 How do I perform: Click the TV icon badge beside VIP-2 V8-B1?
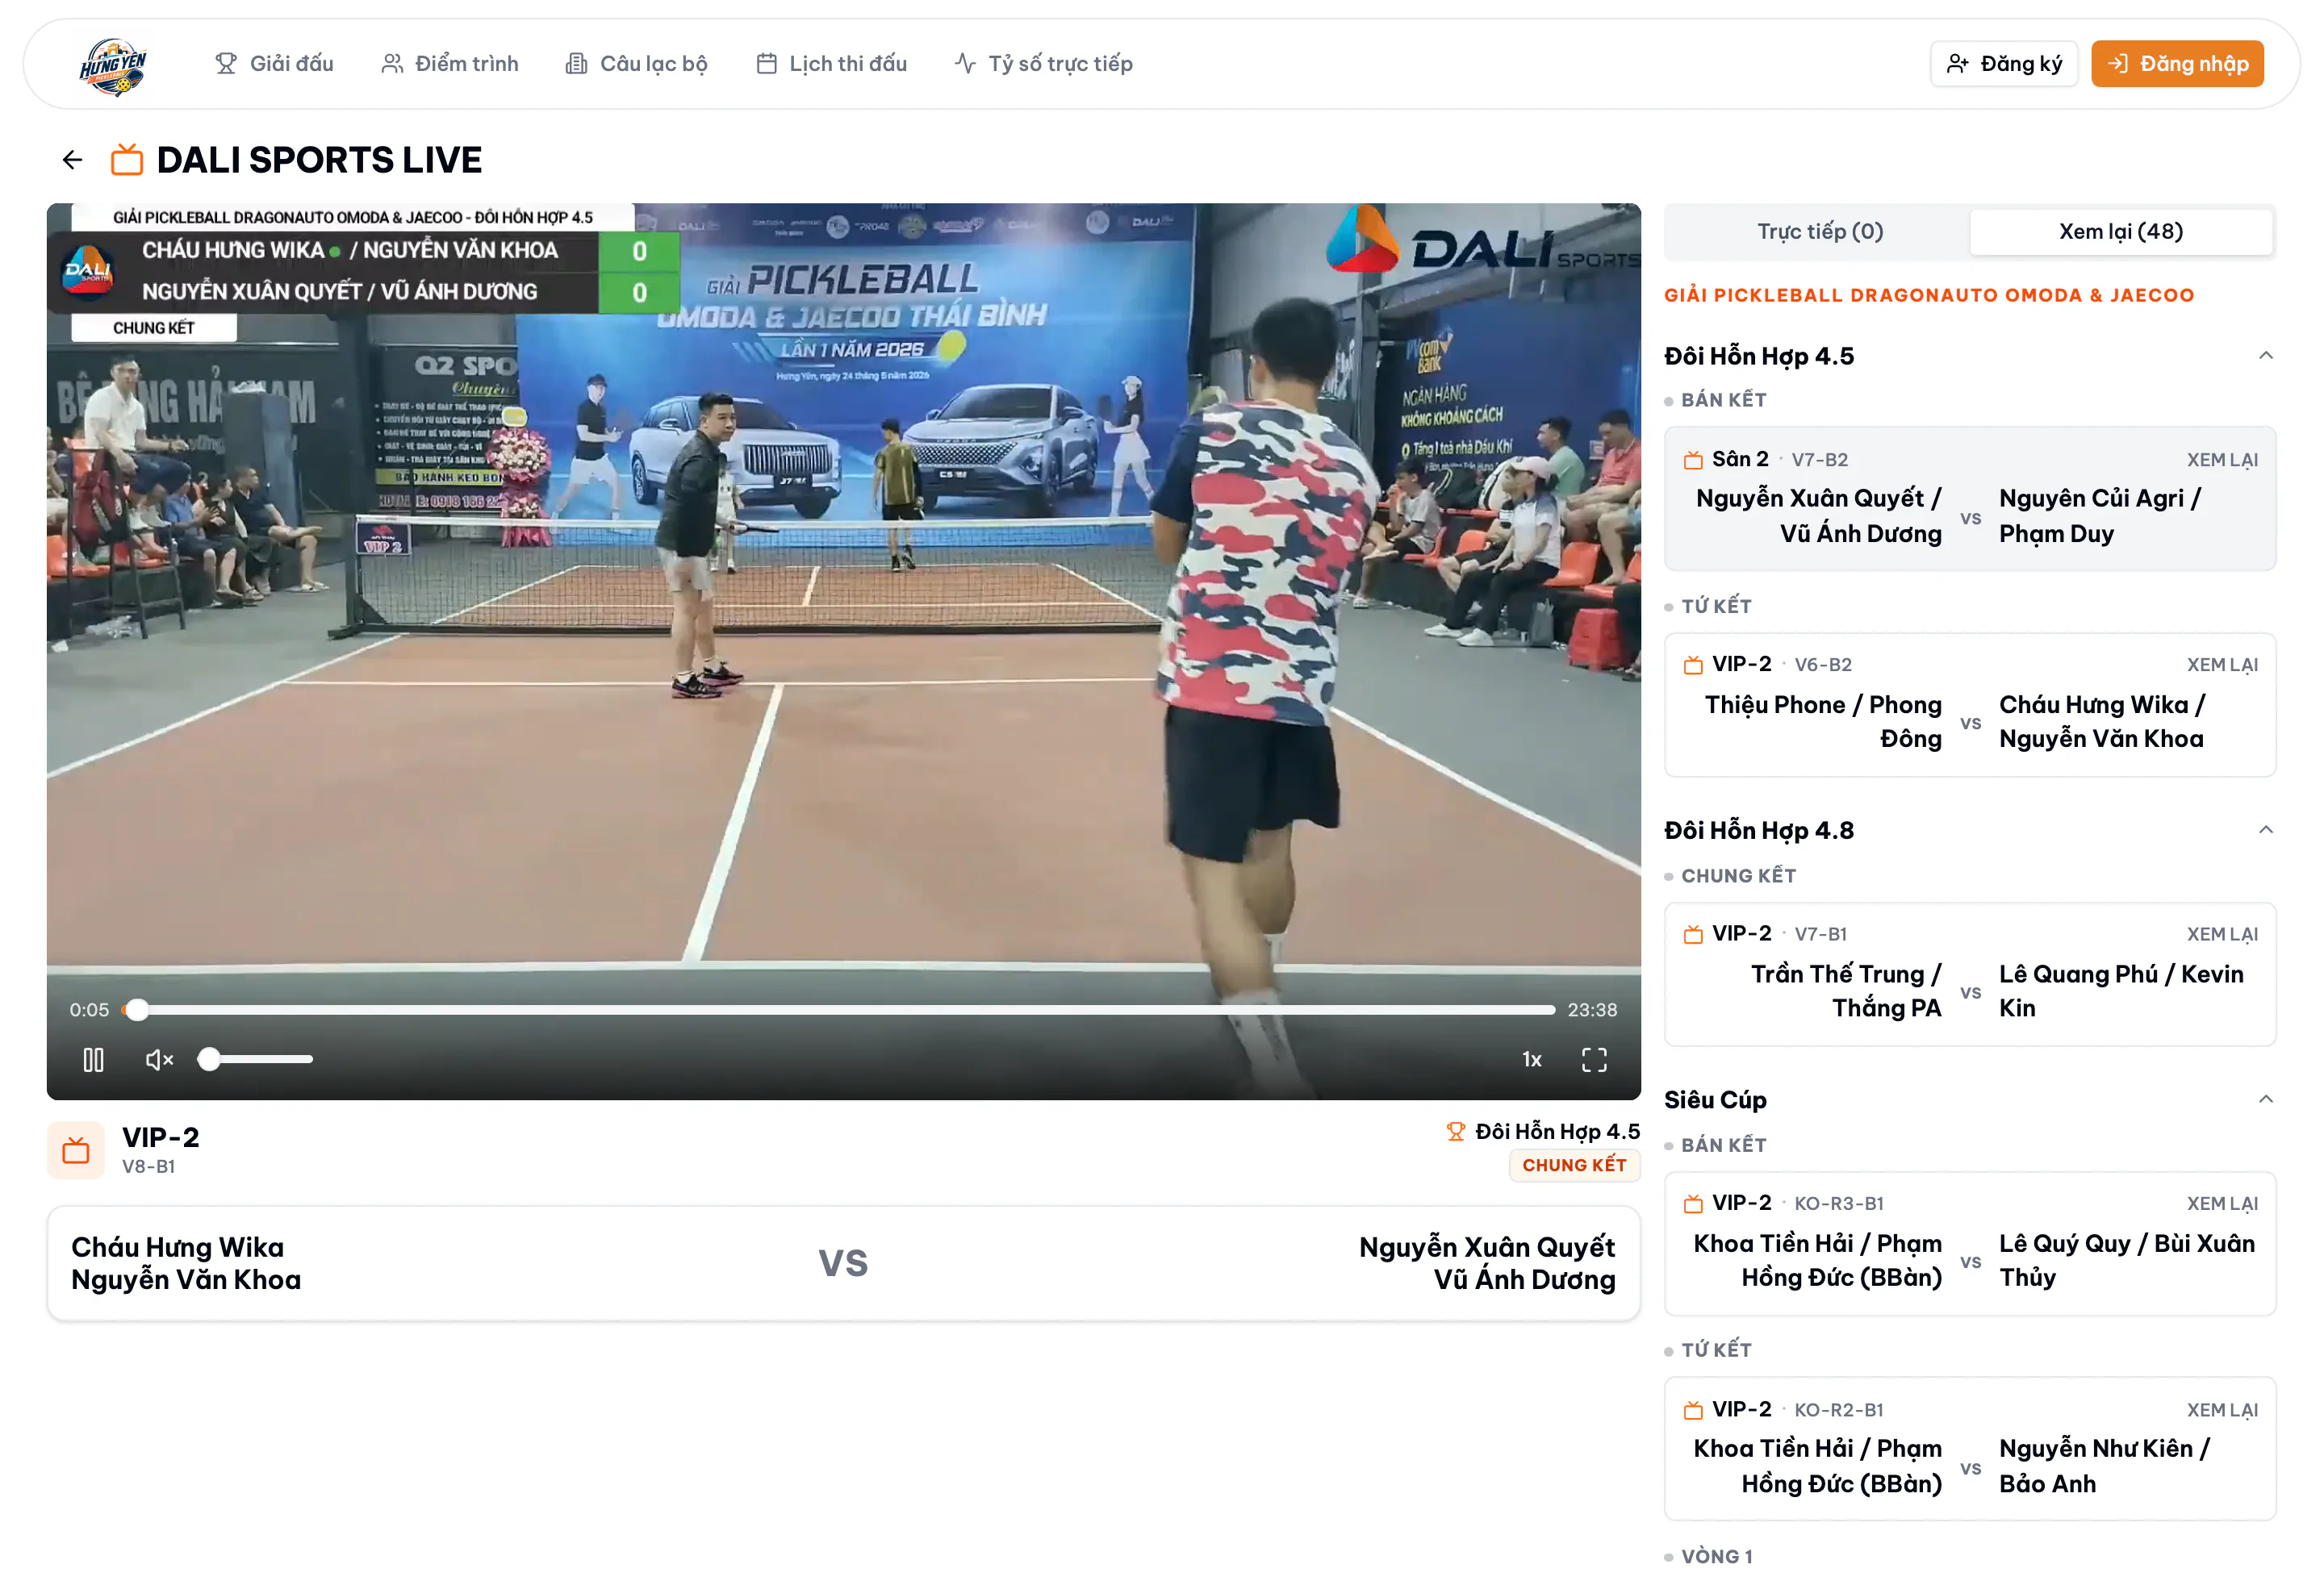76,1151
